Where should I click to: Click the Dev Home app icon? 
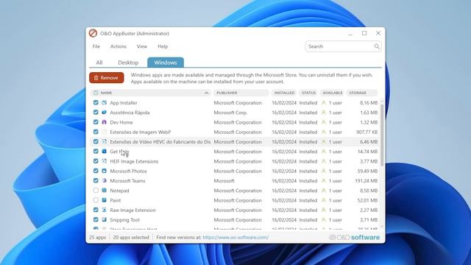pyautogui.click(x=105, y=122)
